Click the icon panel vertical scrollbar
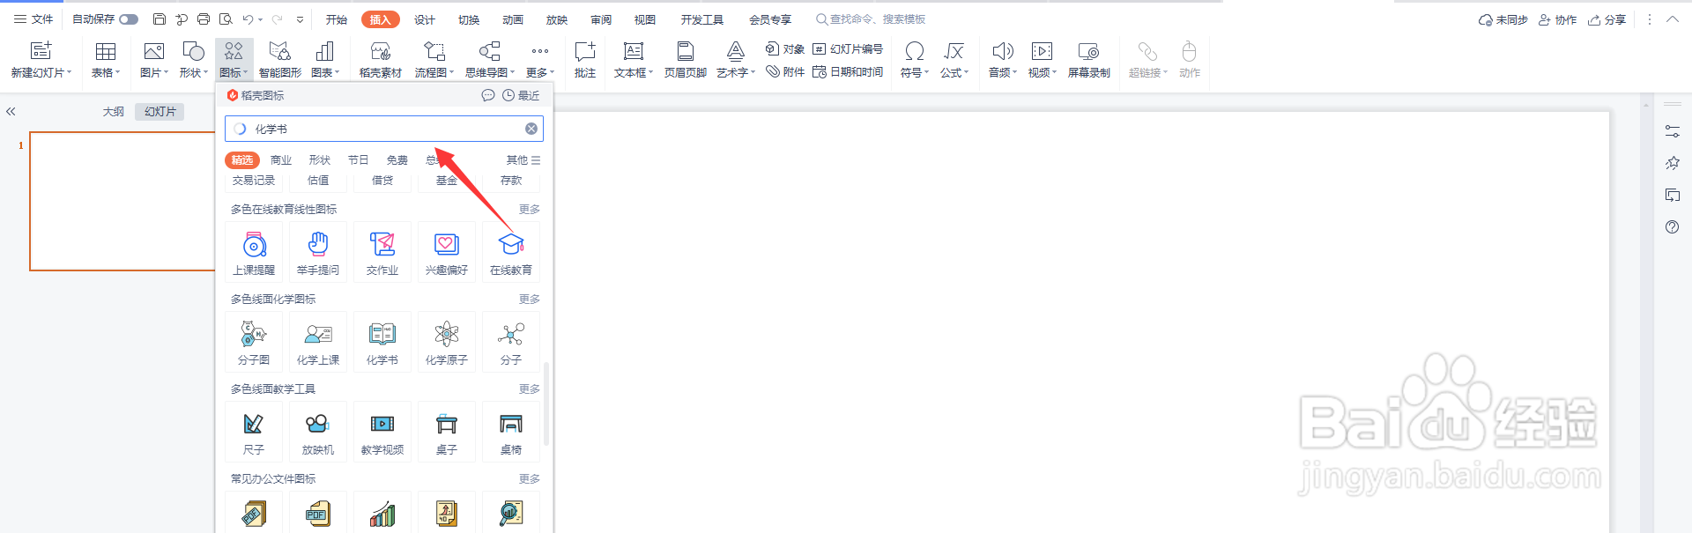The height and width of the screenshot is (533, 1692). tap(546, 403)
